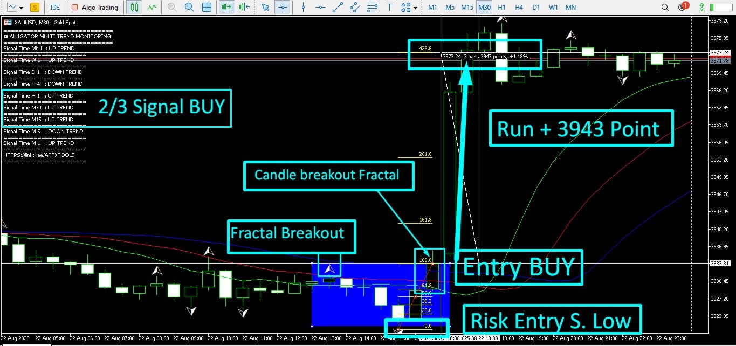
Task: Open account notifications with red badge
Action: (683, 7)
